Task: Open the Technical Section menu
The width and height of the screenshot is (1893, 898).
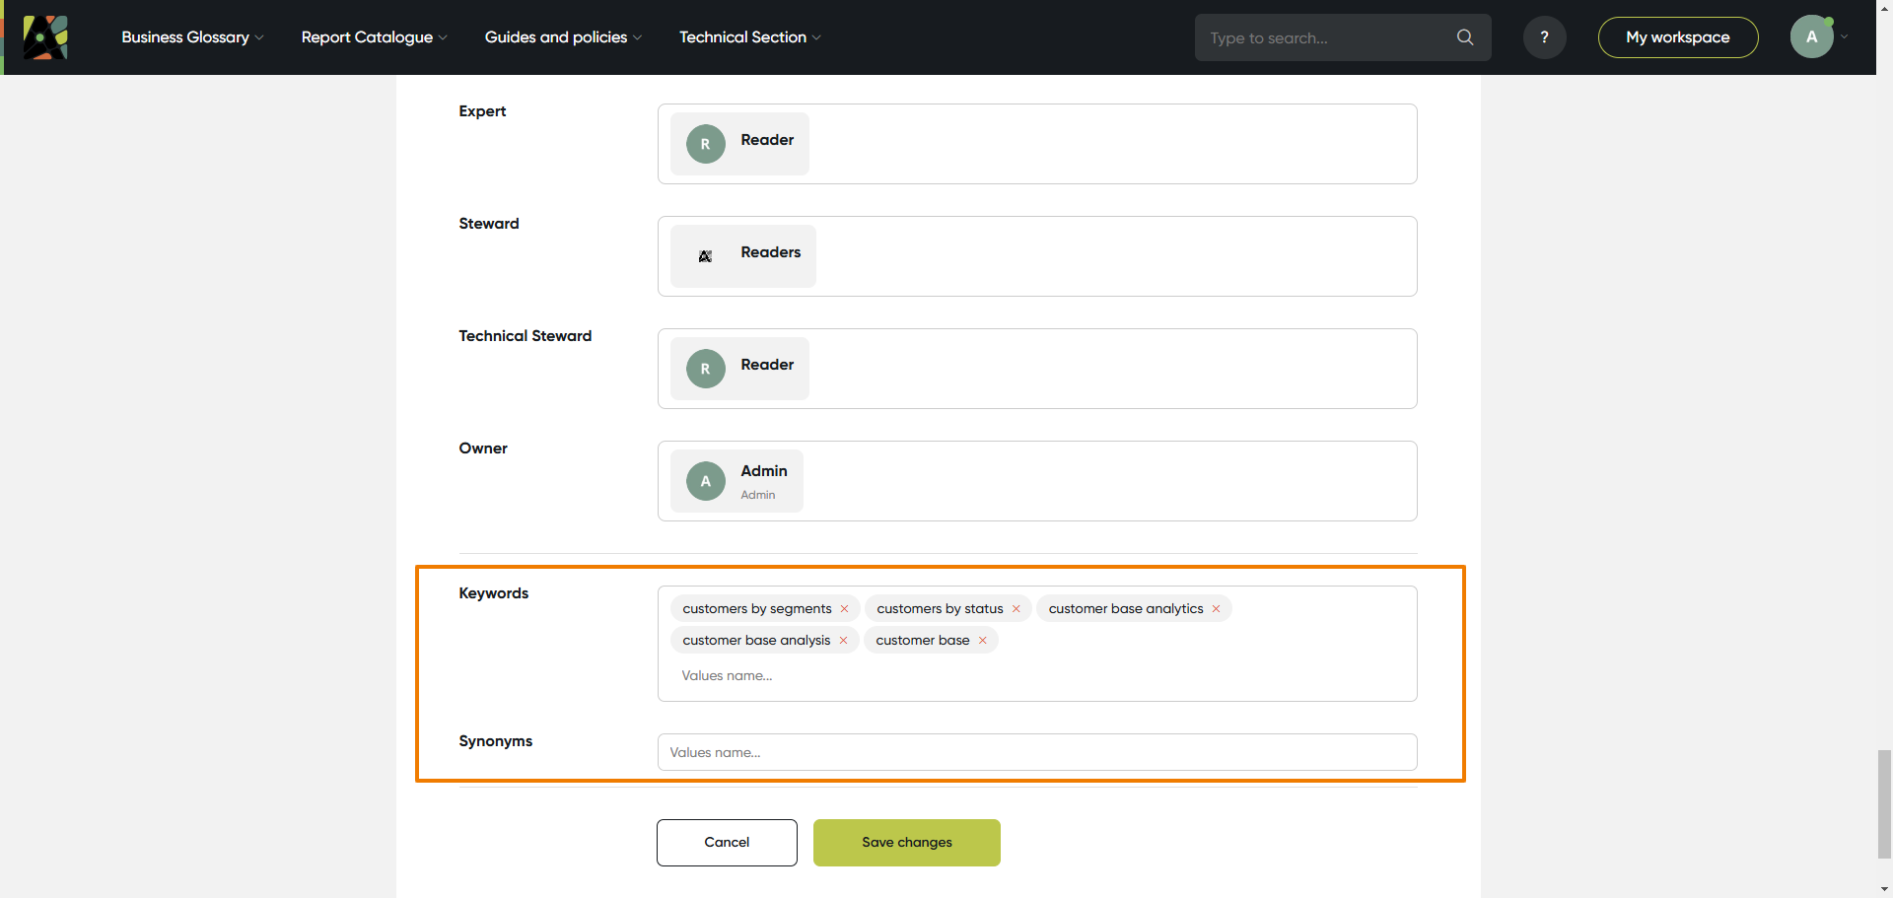Action: tap(749, 37)
